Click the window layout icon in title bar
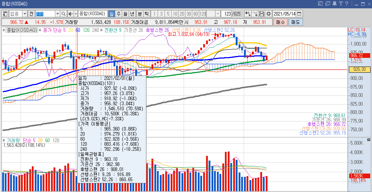 (321, 4)
